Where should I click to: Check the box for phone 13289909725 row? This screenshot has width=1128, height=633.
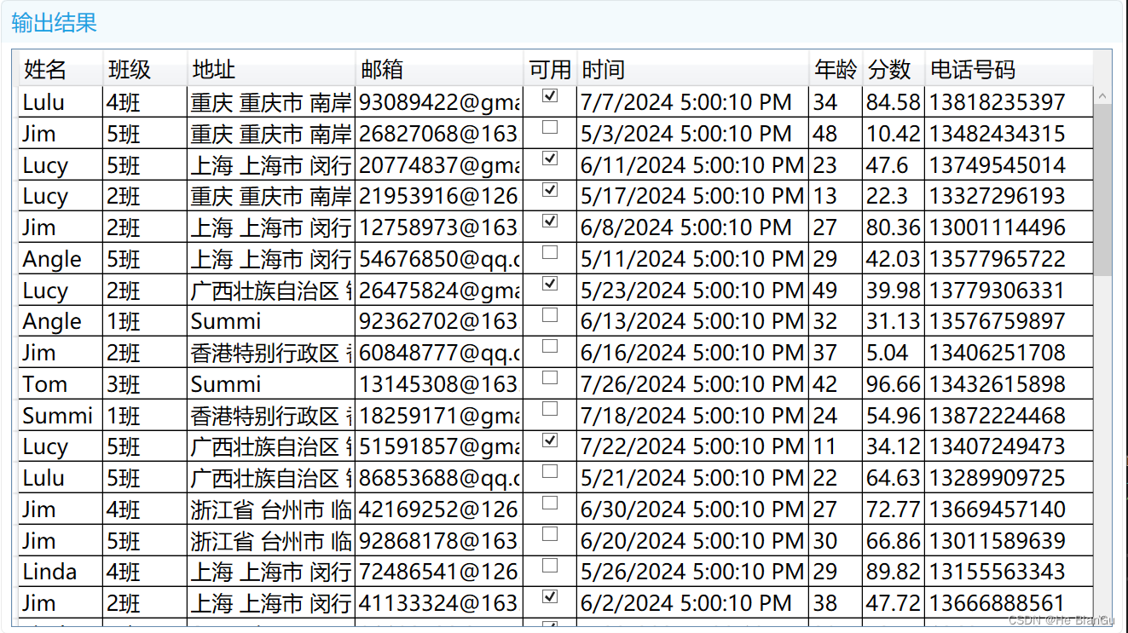550,472
